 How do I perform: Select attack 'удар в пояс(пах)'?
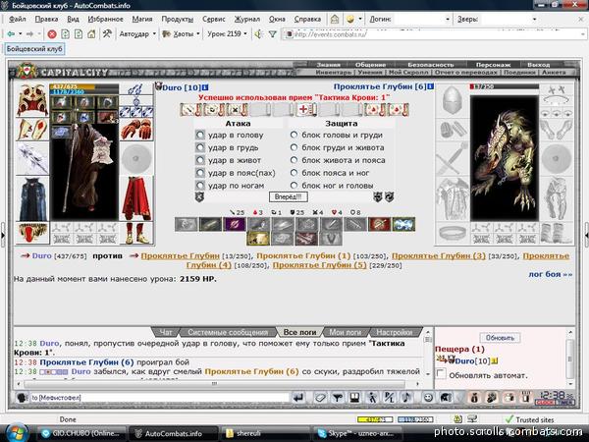pyautogui.click(x=200, y=173)
